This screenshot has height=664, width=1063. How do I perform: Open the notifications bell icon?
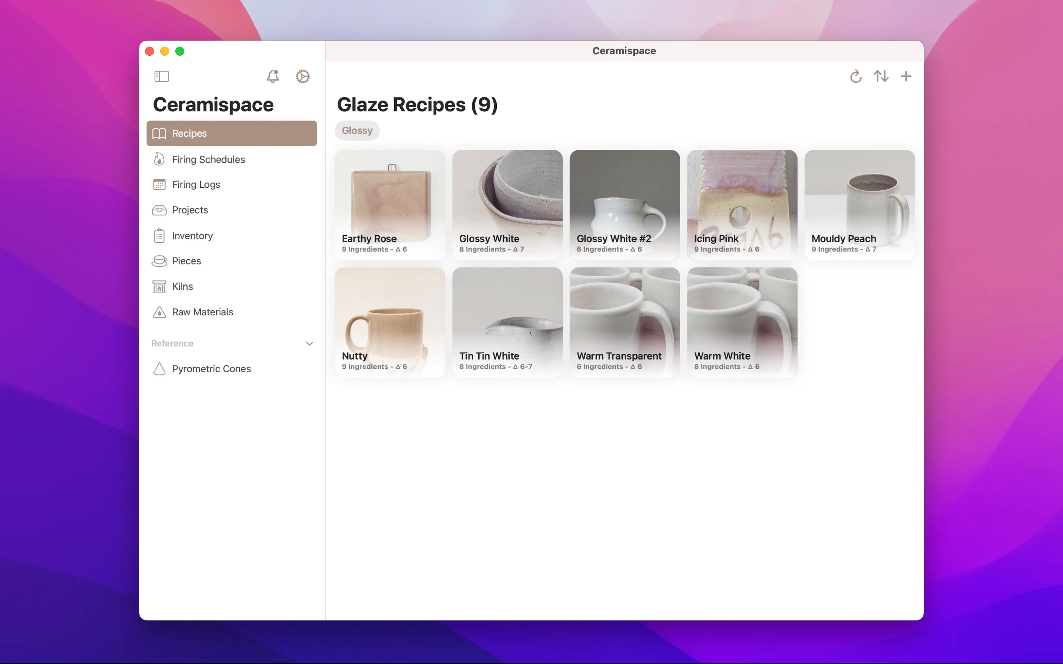click(x=273, y=76)
